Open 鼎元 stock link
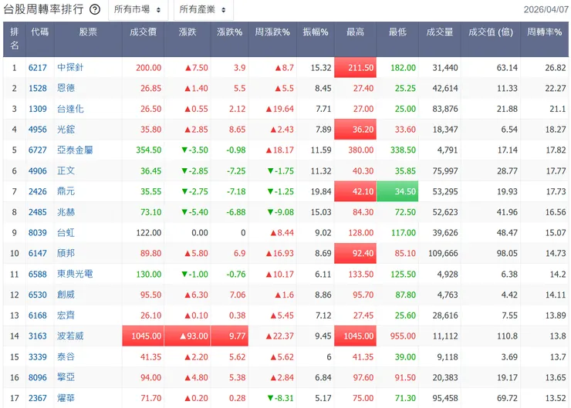Viewport: 571px width, 408px height. point(66,191)
